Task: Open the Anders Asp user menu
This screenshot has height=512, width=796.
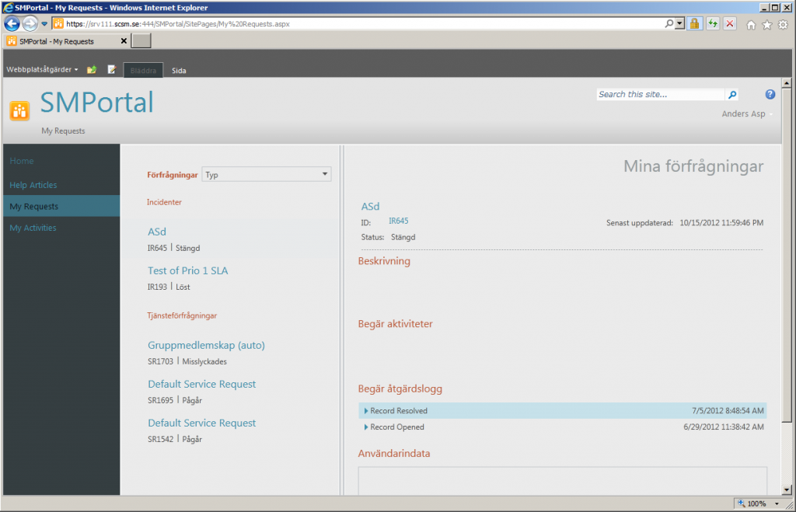Action: coord(747,113)
